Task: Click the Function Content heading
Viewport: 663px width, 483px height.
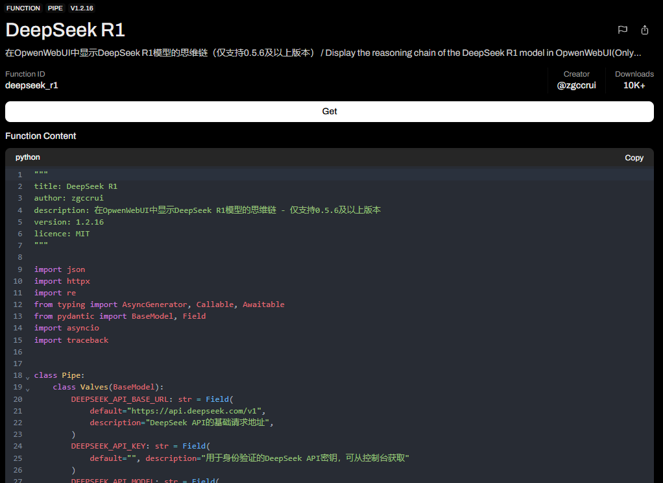Action: tap(41, 136)
